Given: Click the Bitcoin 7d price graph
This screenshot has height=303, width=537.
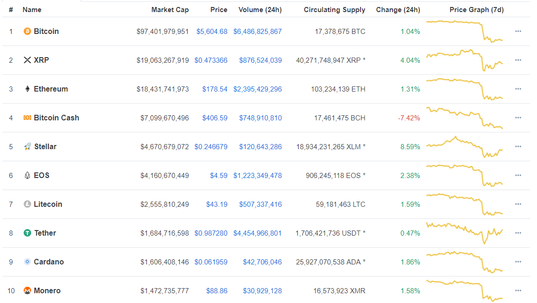Looking at the screenshot, I should pos(465,32).
